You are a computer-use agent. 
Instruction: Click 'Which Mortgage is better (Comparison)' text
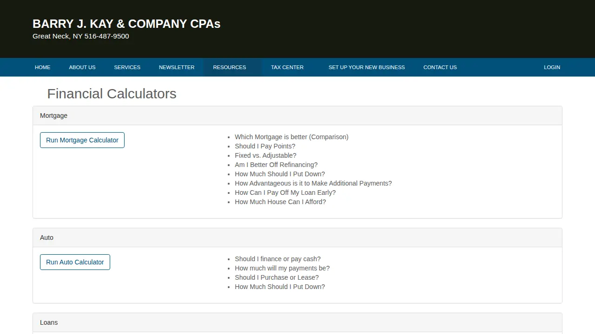[x=291, y=137]
